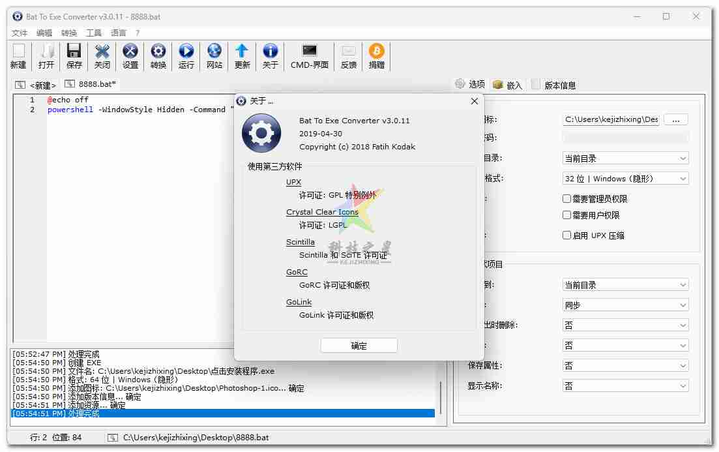This screenshot has width=719, height=452.
Task: Expand the 32 位 | Windows (隐形) format dropdown
Action: coord(625,179)
